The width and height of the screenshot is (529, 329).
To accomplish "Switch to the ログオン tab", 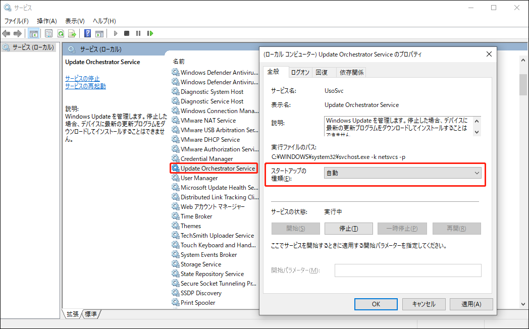I will [x=300, y=73].
